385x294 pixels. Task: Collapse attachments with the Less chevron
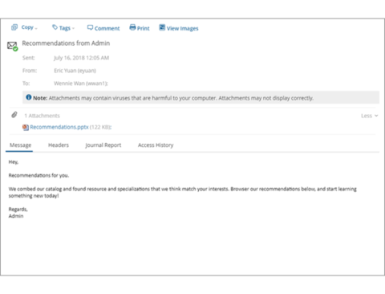376,116
